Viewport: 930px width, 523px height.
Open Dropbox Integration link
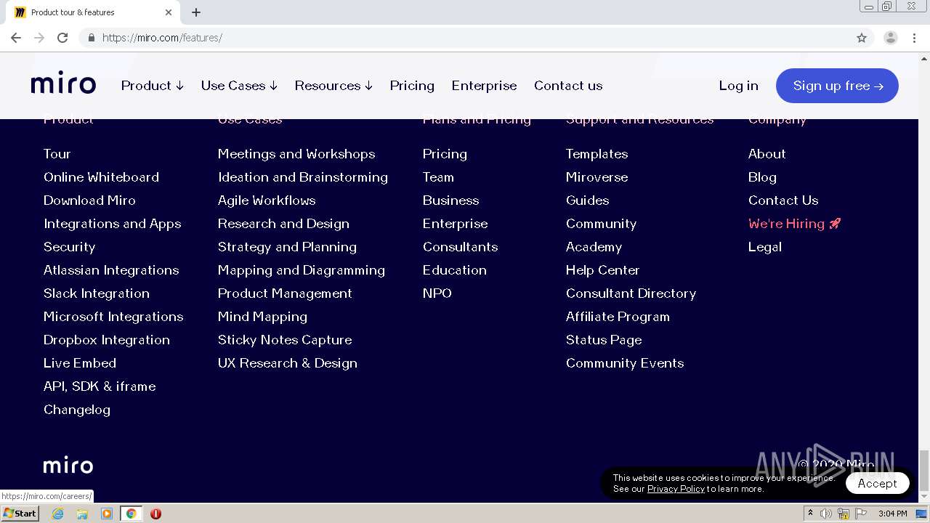coord(107,340)
